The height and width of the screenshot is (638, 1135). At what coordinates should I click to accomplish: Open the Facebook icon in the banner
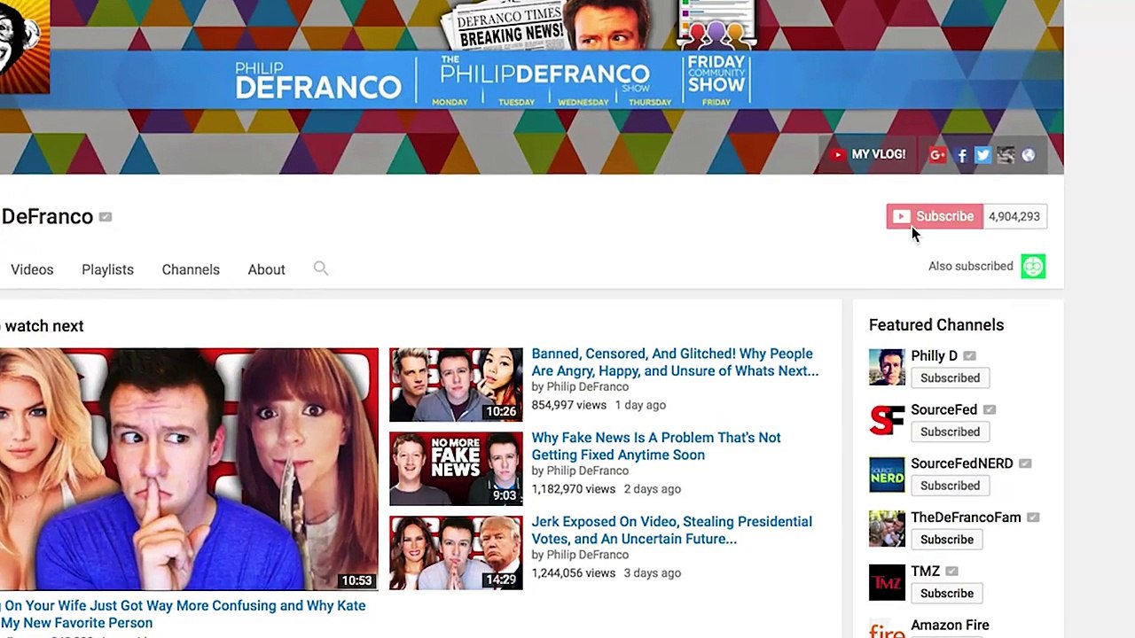[x=962, y=156]
